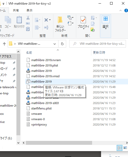Select file mathlibre-2019-s003

(x=45, y=103)
